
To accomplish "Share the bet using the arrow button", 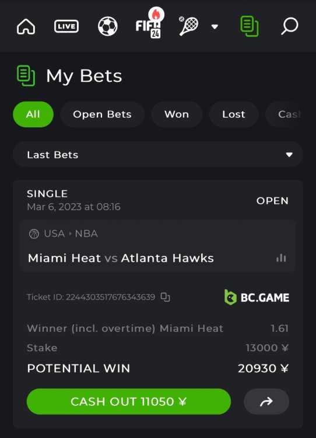I will (266, 401).
